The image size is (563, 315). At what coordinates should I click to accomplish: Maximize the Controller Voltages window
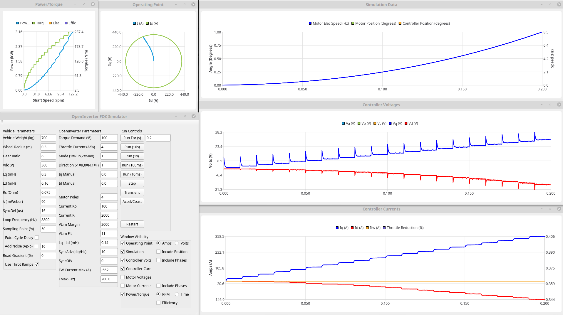550,105
